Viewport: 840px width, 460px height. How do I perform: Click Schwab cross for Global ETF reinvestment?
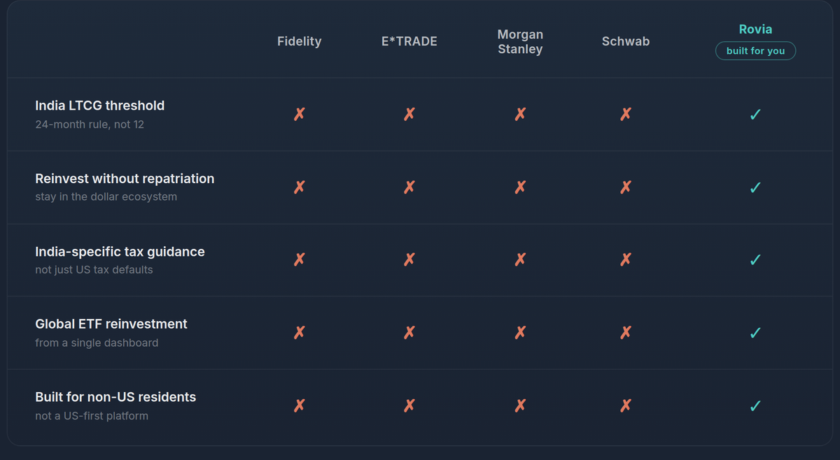click(x=626, y=333)
